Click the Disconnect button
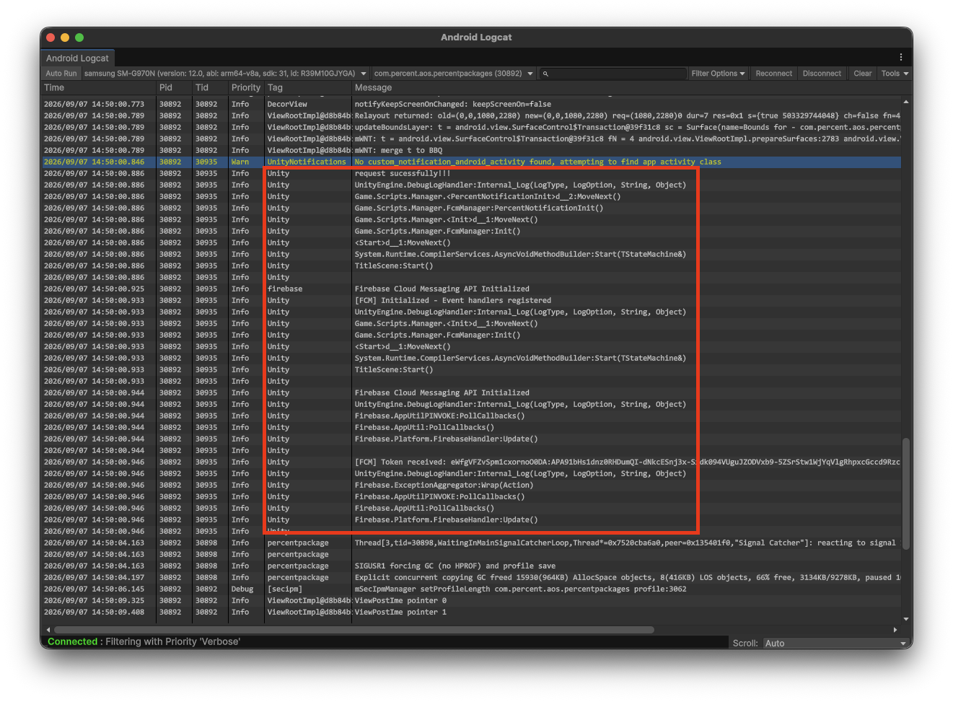The height and width of the screenshot is (702, 953). click(822, 74)
